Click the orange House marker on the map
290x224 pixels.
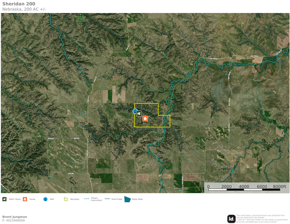(x=145, y=118)
